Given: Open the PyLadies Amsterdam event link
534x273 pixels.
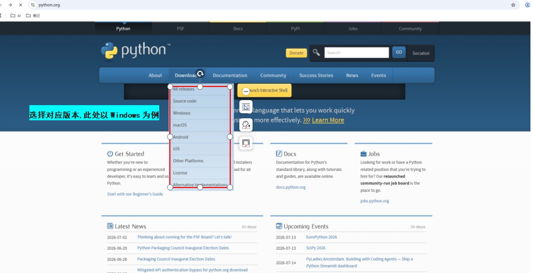Looking at the screenshot, I should (359, 262).
